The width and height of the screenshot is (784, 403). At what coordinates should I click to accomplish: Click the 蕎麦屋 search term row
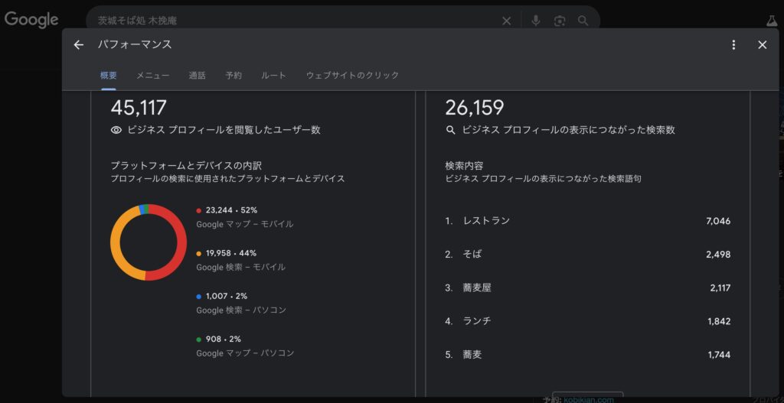click(x=588, y=288)
